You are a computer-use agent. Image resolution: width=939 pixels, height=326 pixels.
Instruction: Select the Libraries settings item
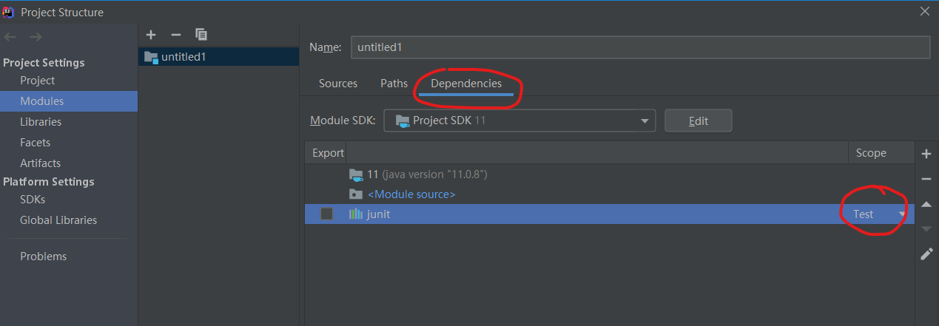[41, 122]
